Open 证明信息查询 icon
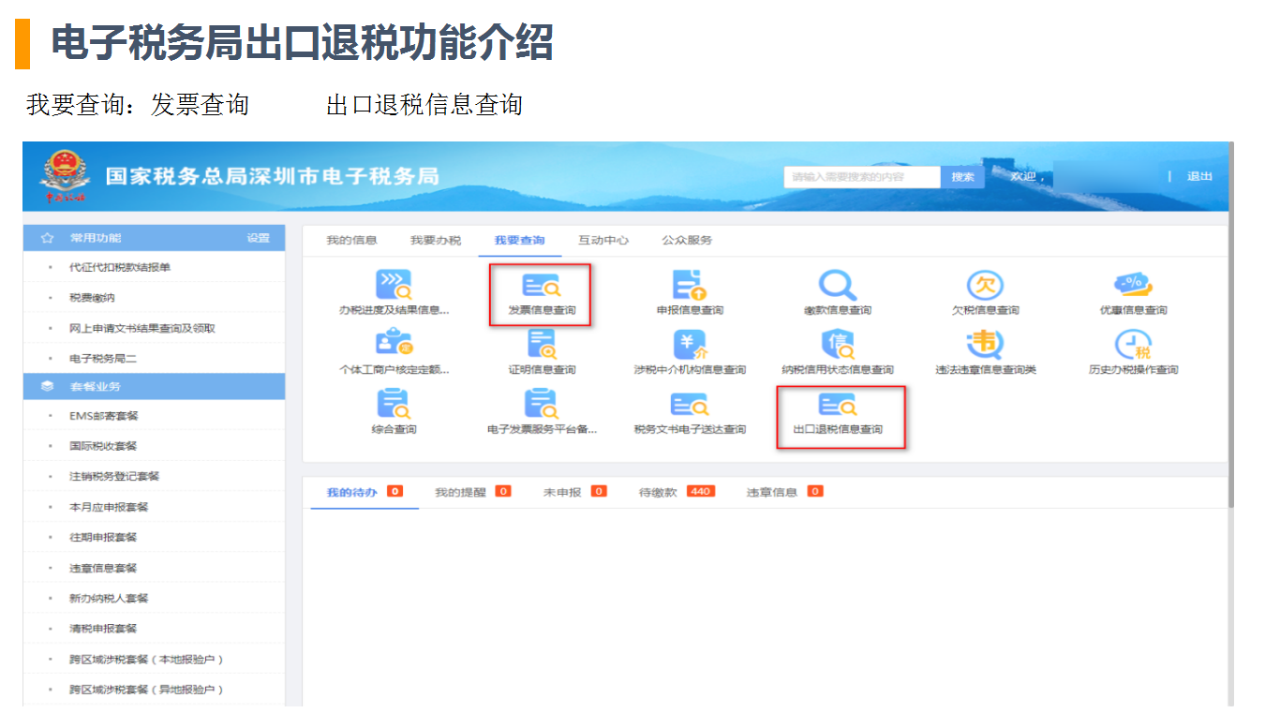The width and height of the screenshot is (1265, 713). click(542, 344)
